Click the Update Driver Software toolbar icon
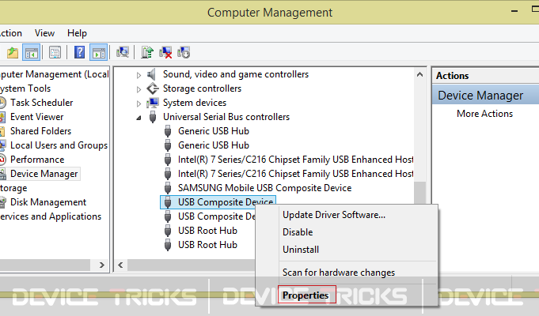This screenshot has height=316, width=539. pos(147,52)
